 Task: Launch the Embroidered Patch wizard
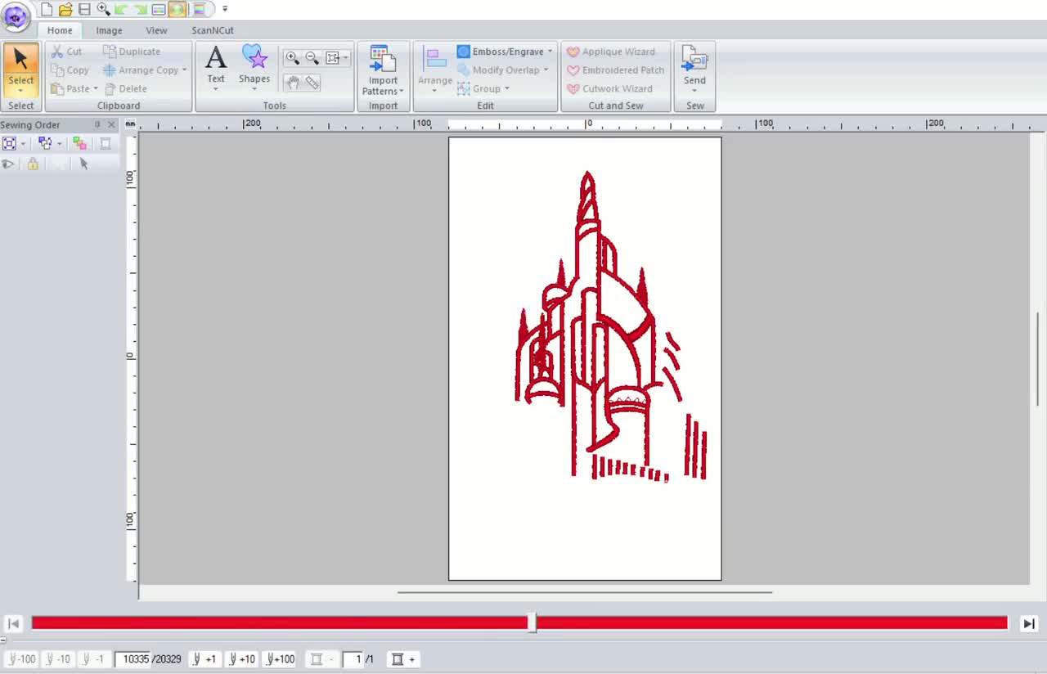point(615,70)
